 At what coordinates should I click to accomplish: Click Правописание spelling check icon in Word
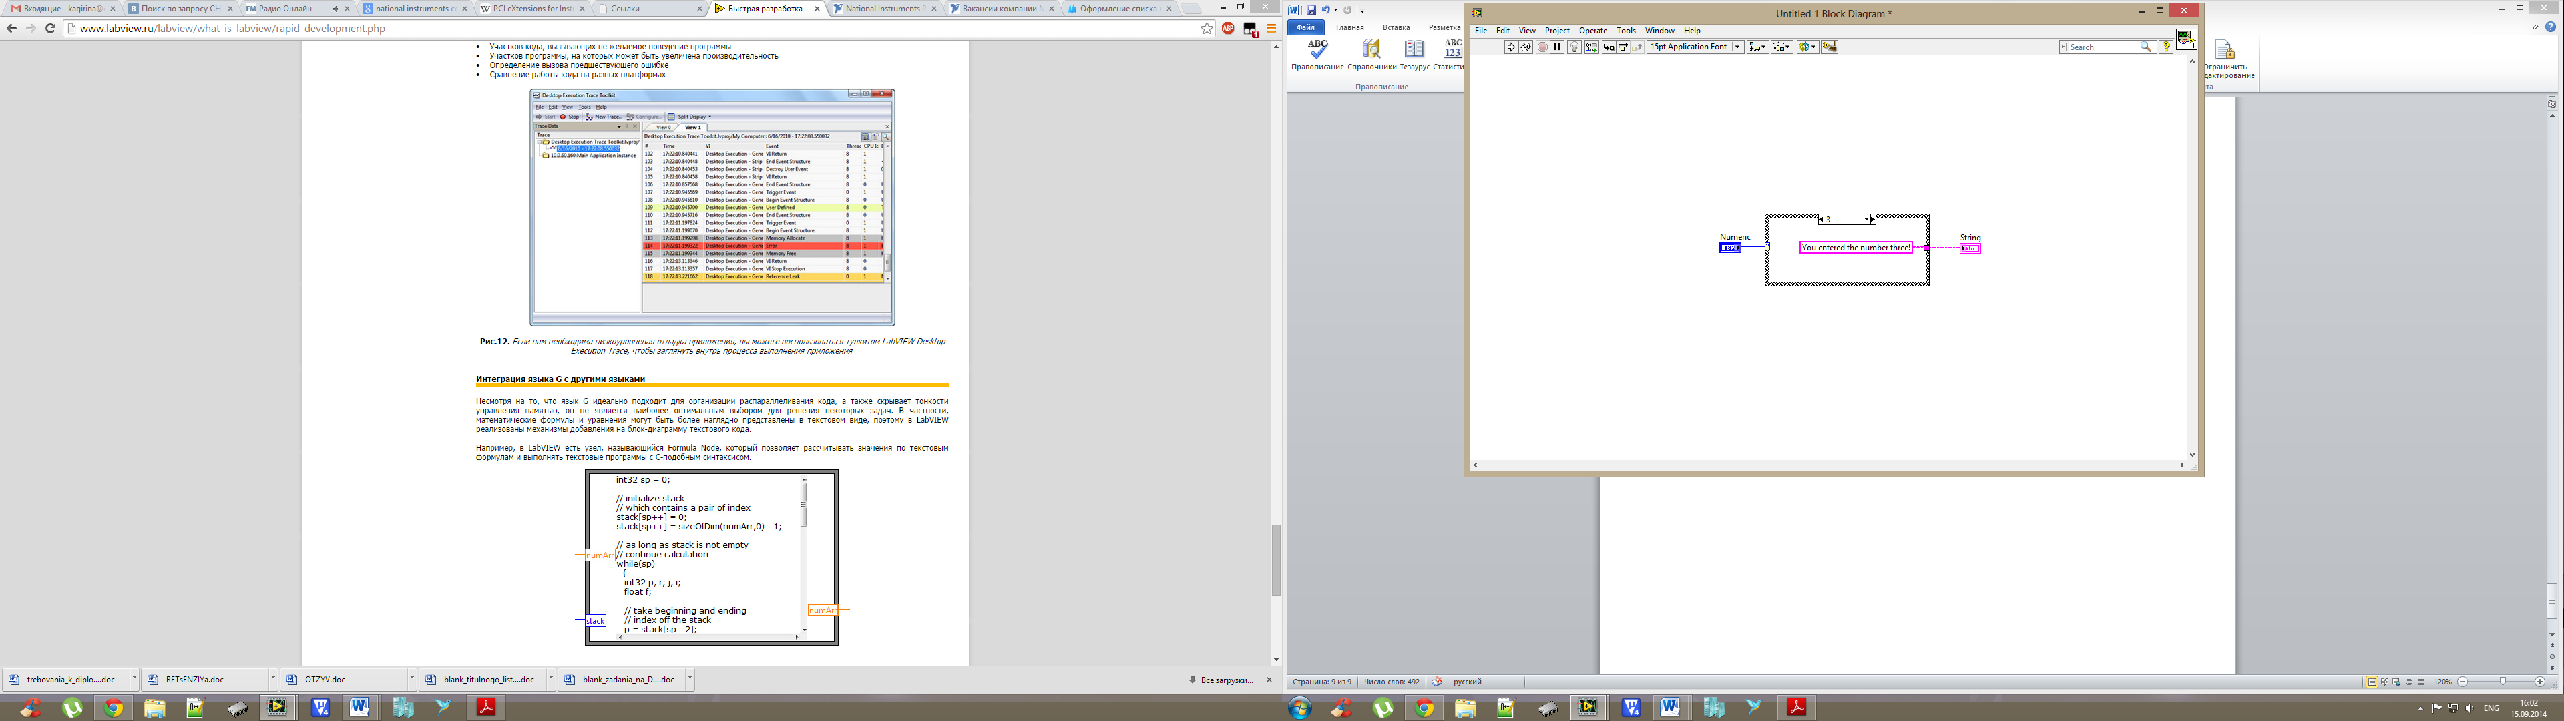pos(1318,55)
